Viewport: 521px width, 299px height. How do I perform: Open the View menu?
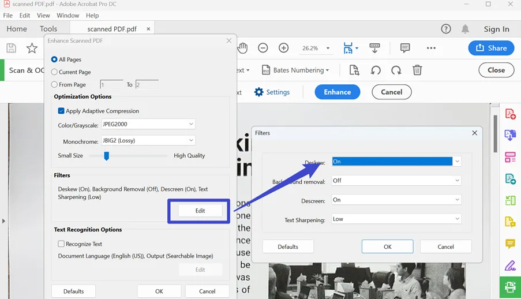[x=43, y=16]
